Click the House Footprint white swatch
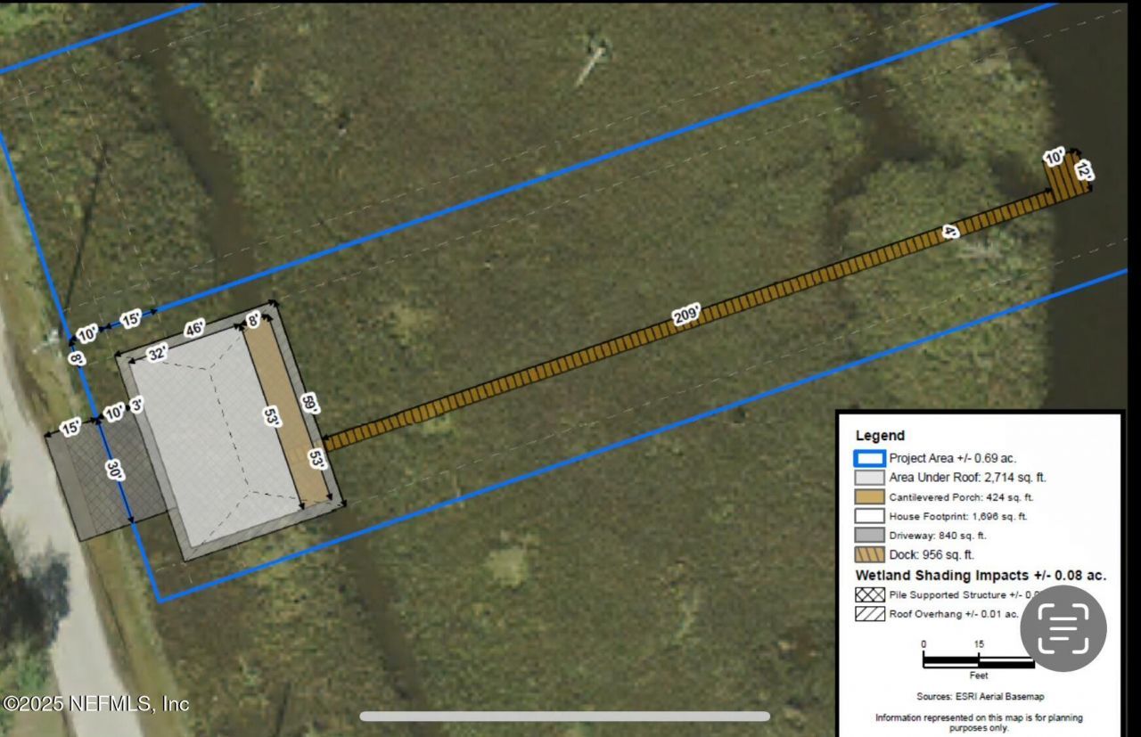This screenshot has width=1141, height=737. point(870,516)
